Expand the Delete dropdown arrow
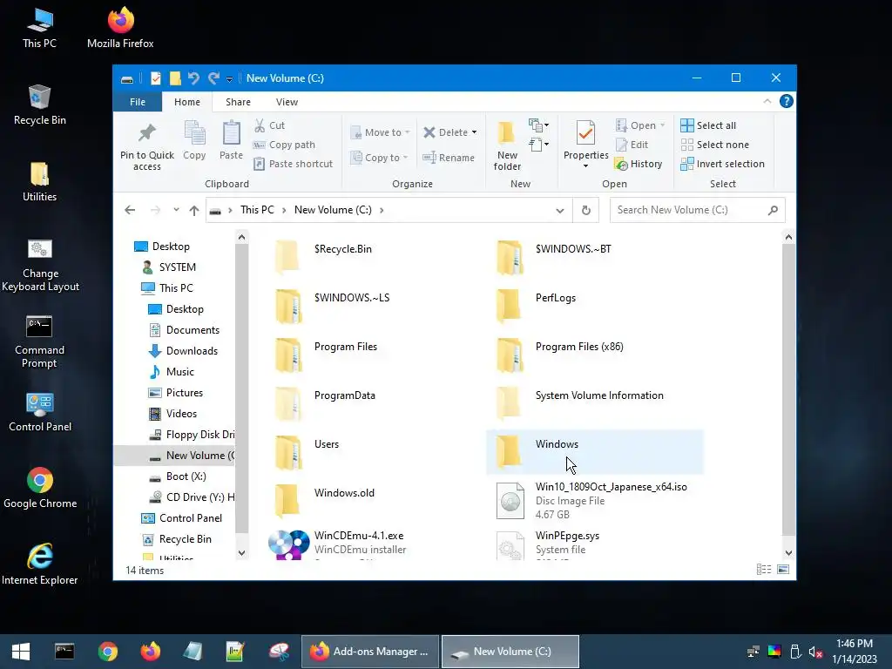 pyautogui.click(x=474, y=132)
